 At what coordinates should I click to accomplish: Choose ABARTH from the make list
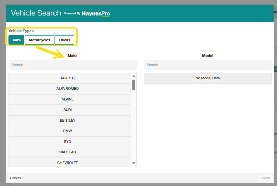(x=70, y=78)
